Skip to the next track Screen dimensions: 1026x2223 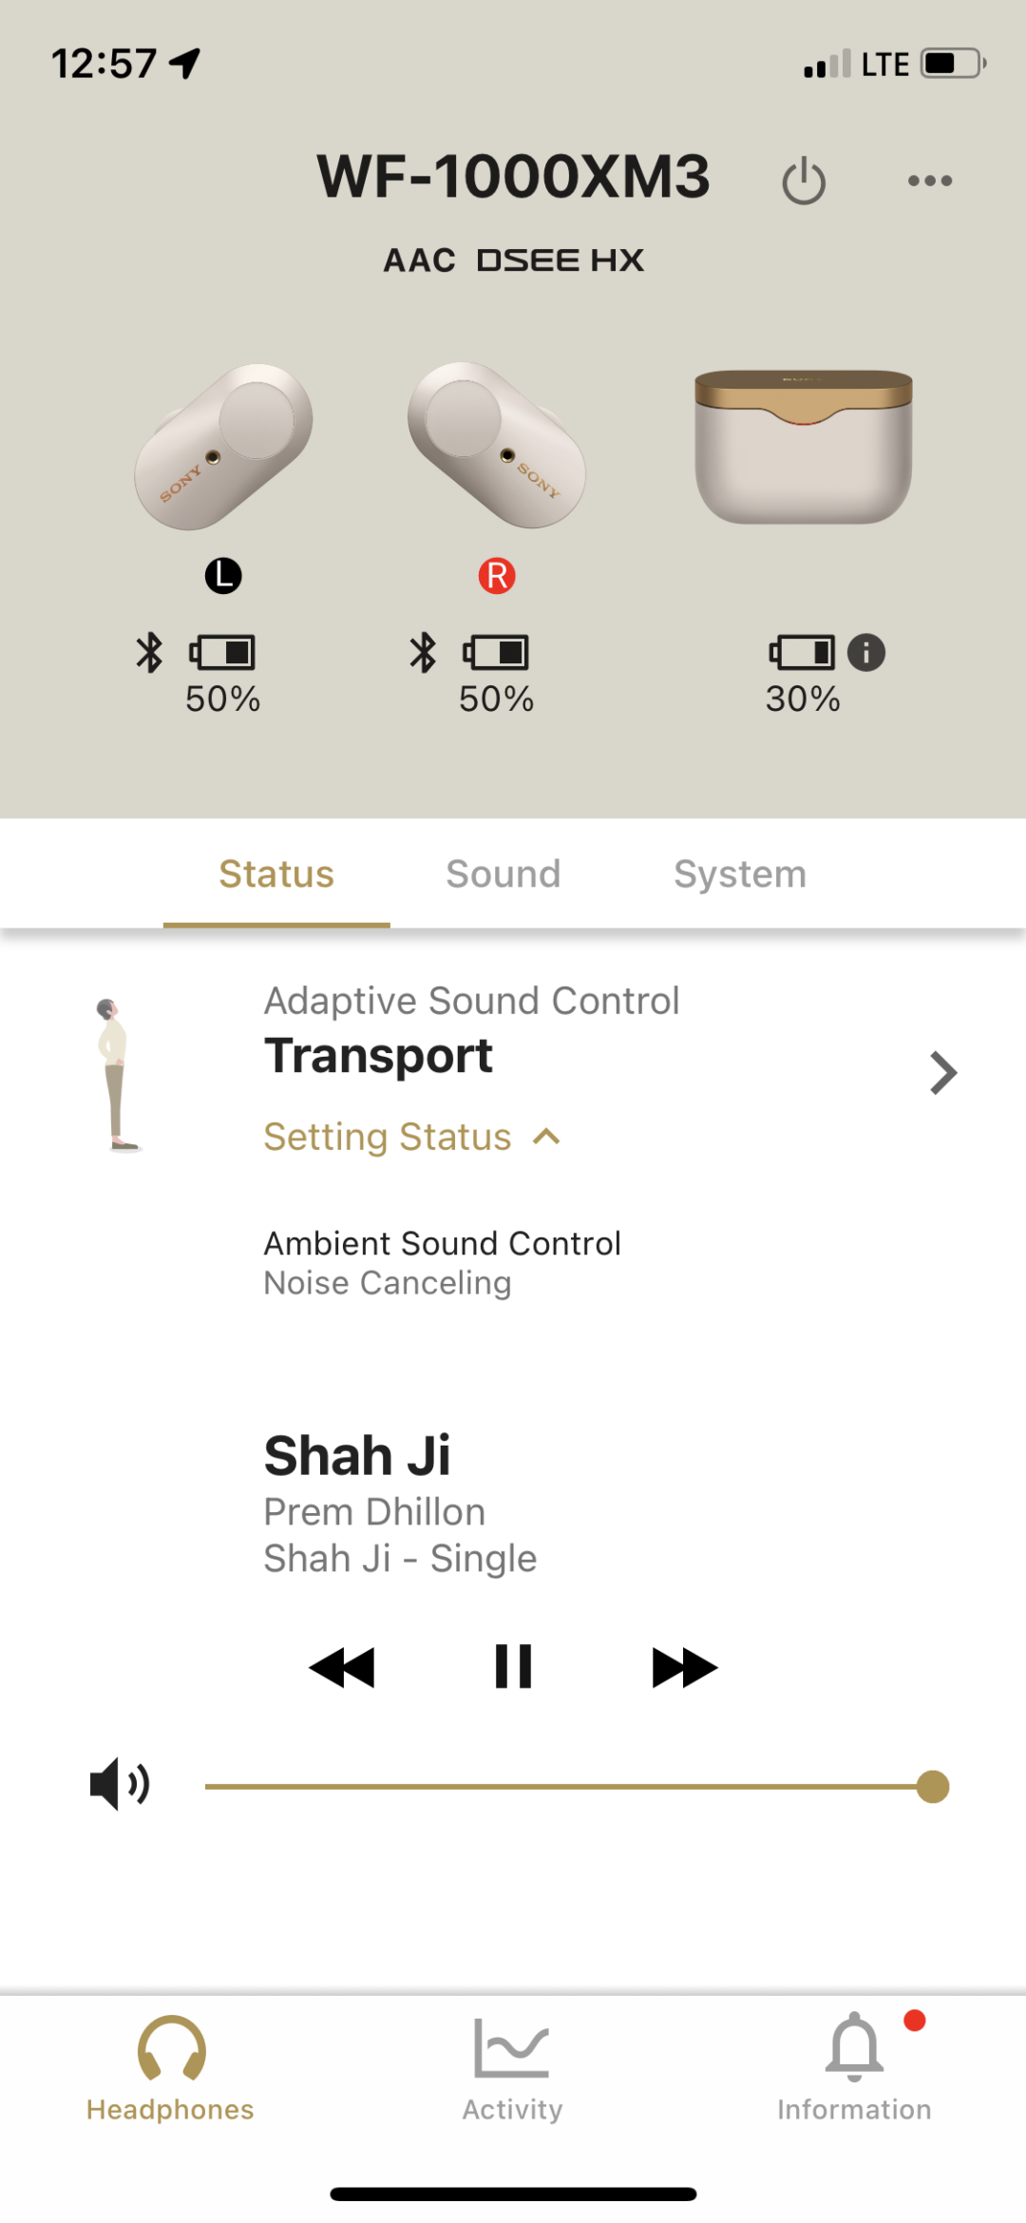[x=684, y=1667]
